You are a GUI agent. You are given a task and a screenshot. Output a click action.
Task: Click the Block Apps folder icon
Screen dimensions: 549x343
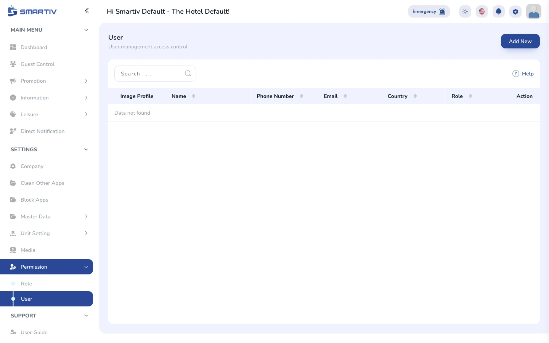[13, 200]
